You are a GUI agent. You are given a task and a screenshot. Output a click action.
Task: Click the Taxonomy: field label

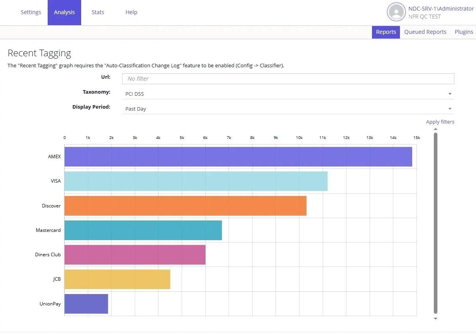(x=97, y=92)
